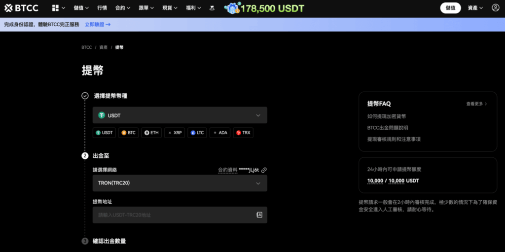Open the 行情 market menu item

pyautogui.click(x=102, y=8)
